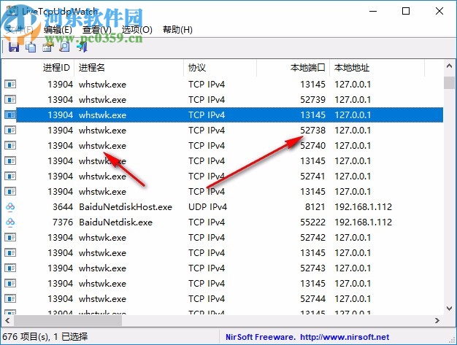
Task: Click the horizontal scrollbar left arrow
Action: pos(7,320)
